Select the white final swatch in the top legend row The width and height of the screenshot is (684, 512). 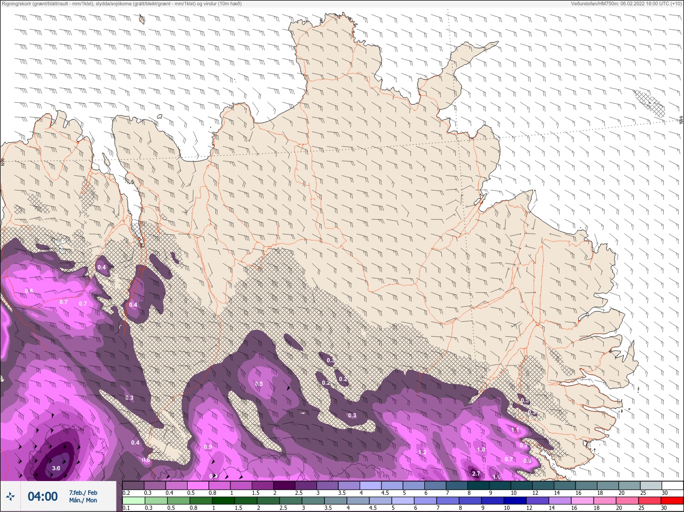[x=672, y=485]
